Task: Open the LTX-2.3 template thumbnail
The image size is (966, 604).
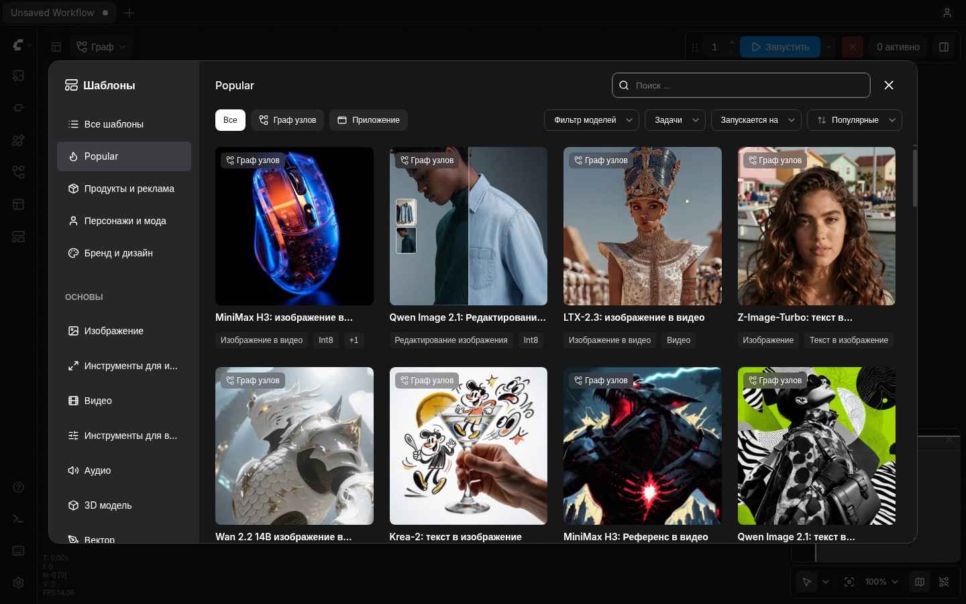Action: tap(643, 226)
